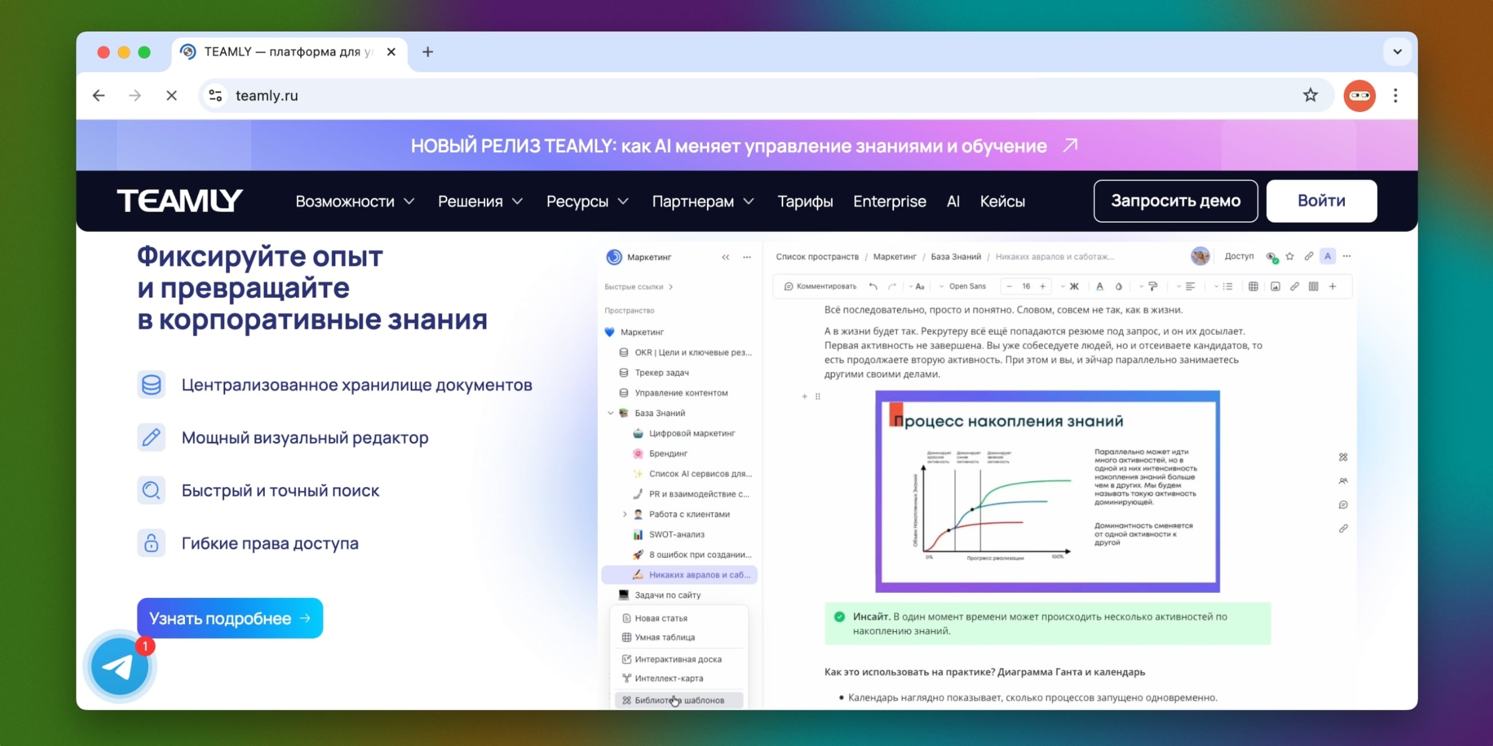Open the article's three-dot menu
1493x746 pixels.
[1347, 256]
